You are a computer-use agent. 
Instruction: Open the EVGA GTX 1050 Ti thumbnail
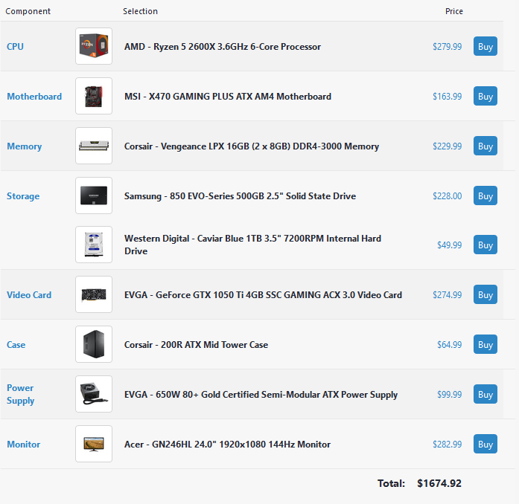click(x=94, y=294)
